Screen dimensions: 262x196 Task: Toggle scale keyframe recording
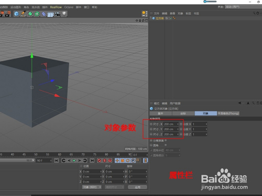click(123, 160)
